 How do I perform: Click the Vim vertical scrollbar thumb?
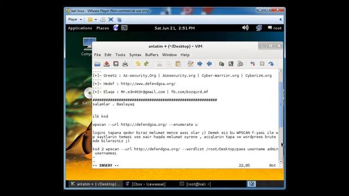click(281, 105)
